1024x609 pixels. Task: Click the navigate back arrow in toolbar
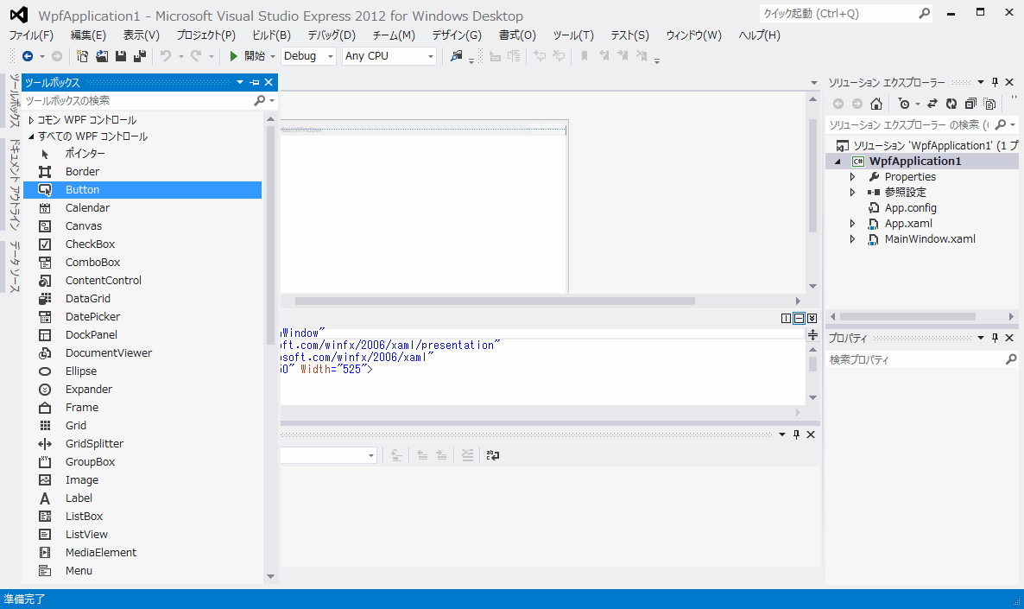click(x=28, y=56)
